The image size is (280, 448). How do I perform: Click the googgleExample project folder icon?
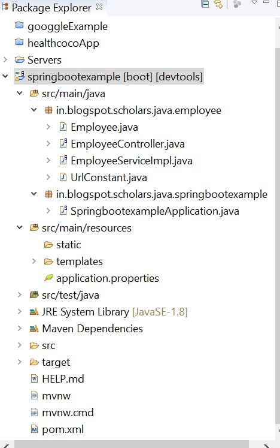pos(19,25)
